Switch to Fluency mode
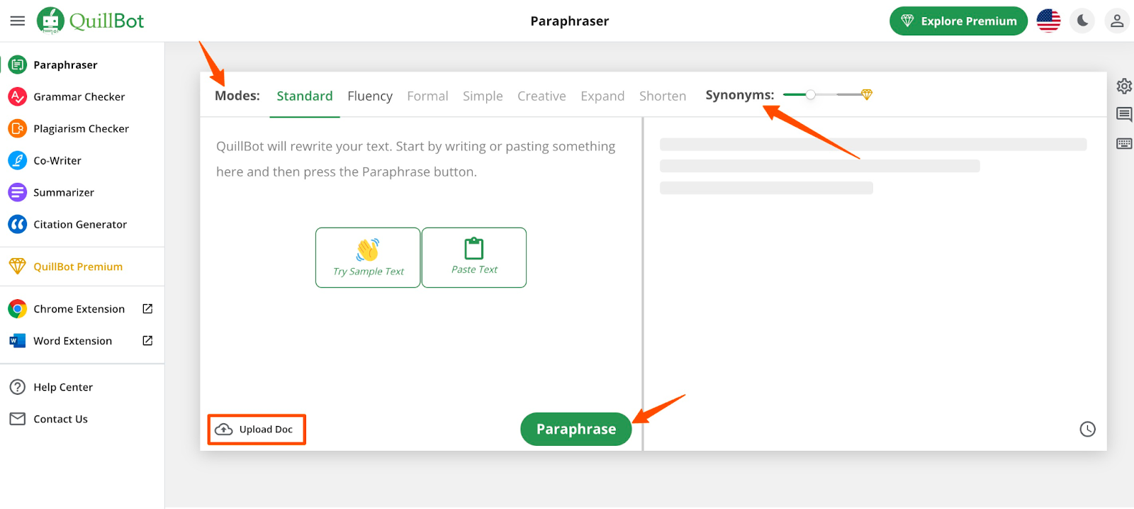The width and height of the screenshot is (1134, 509). [370, 96]
